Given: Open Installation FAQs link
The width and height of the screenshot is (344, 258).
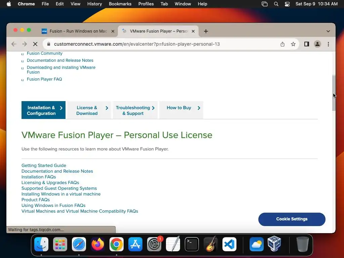Looking at the screenshot, I should (x=39, y=177).
